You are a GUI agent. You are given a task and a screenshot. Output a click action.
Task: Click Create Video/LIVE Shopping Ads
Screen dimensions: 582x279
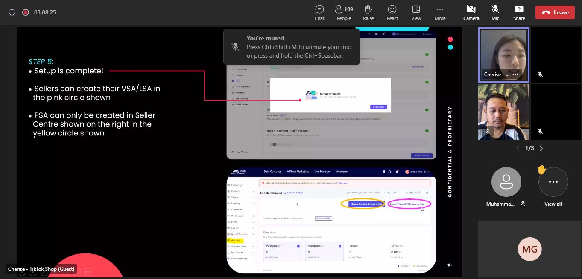tap(407, 204)
